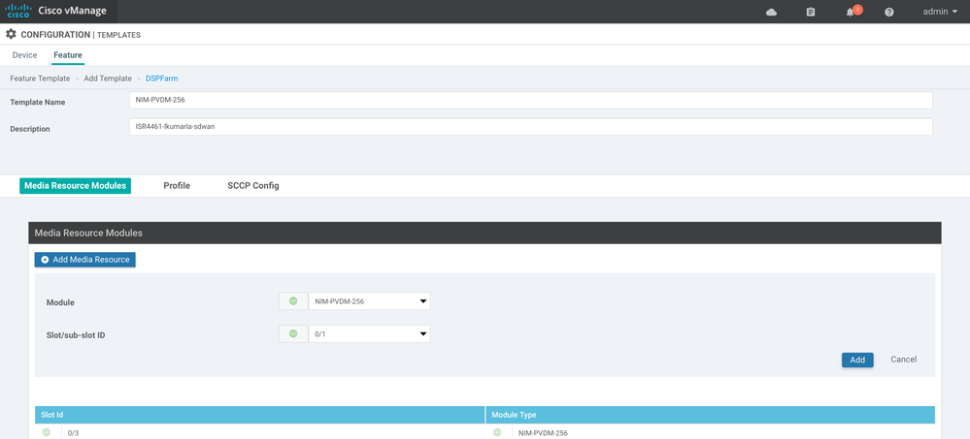The image size is (970, 439).
Task: Click the Description input field
Action: click(x=531, y=127)
